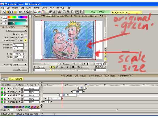Click the FX effects toolbar icon
158x118 pixels.
(x=24, y=12)
